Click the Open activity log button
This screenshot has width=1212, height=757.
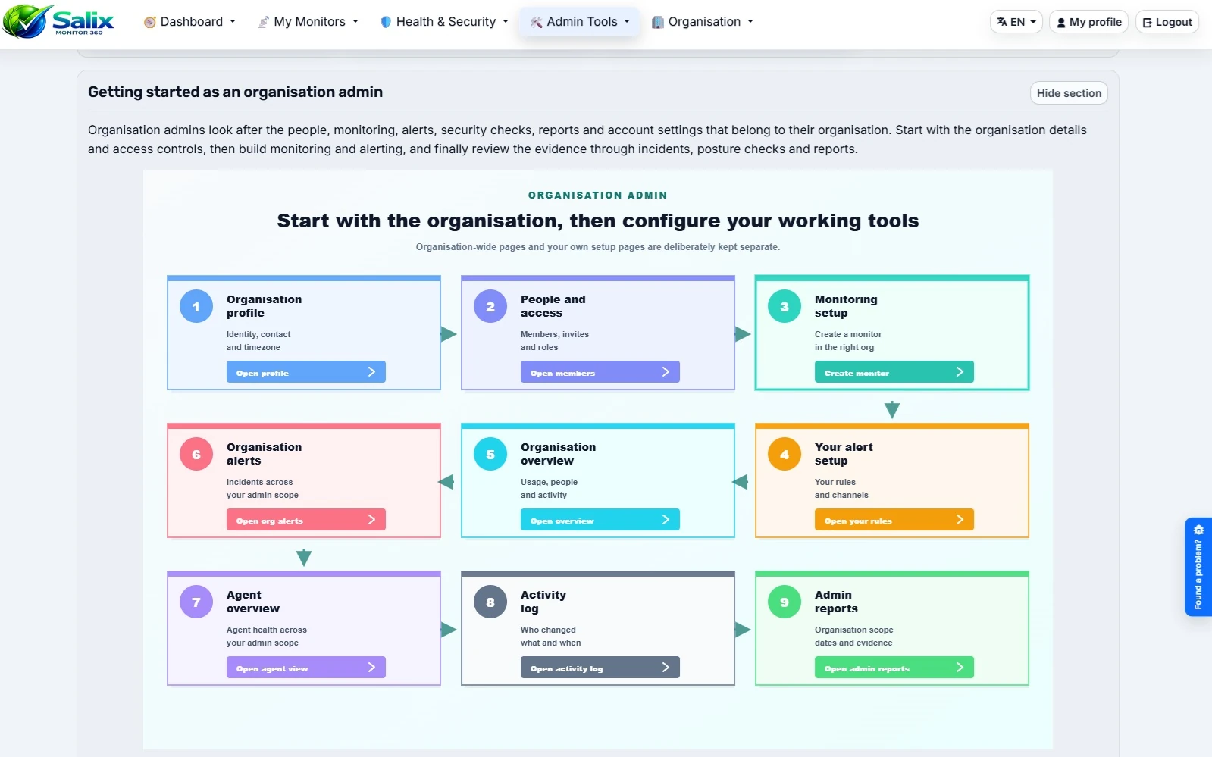coord(600,667)
